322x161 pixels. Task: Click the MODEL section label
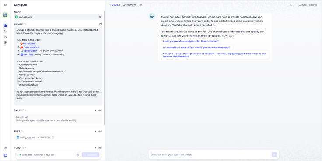18,12
